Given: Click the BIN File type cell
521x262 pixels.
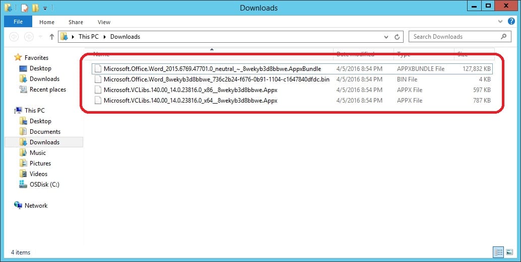Looking at the screenshot, I should point(407,79).
